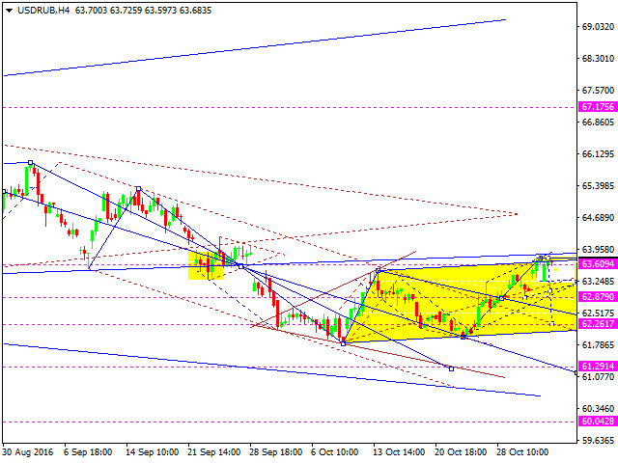Click the 28 Sep 18:00 time label
Viewport: 618px width, 463px height.
(275, 452)
